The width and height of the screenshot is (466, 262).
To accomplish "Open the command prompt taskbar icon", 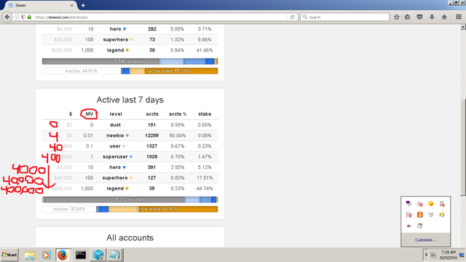I will [81, 255].
